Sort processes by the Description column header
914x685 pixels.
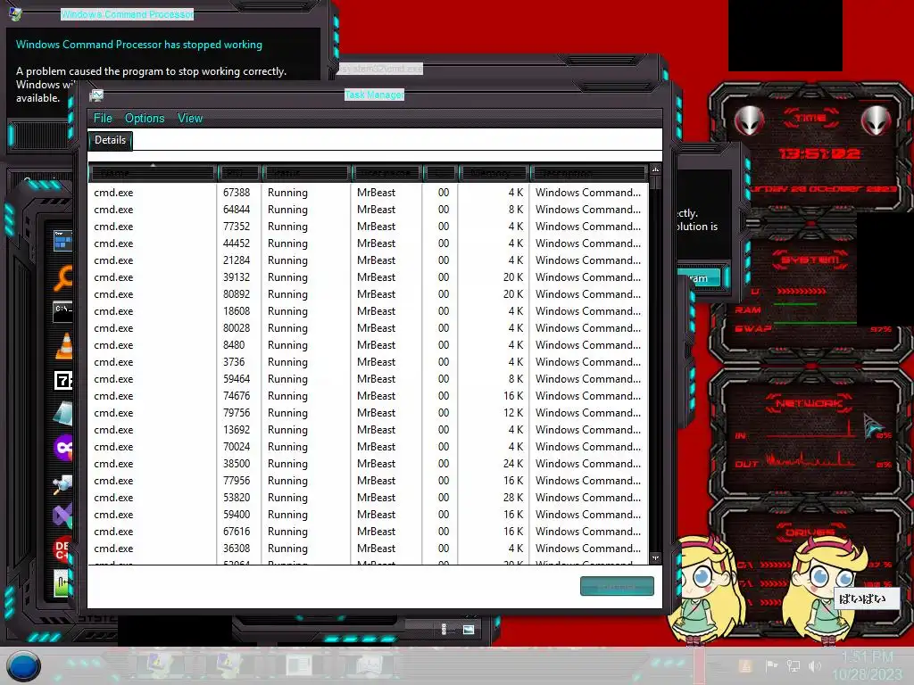[x=587, y=173]
